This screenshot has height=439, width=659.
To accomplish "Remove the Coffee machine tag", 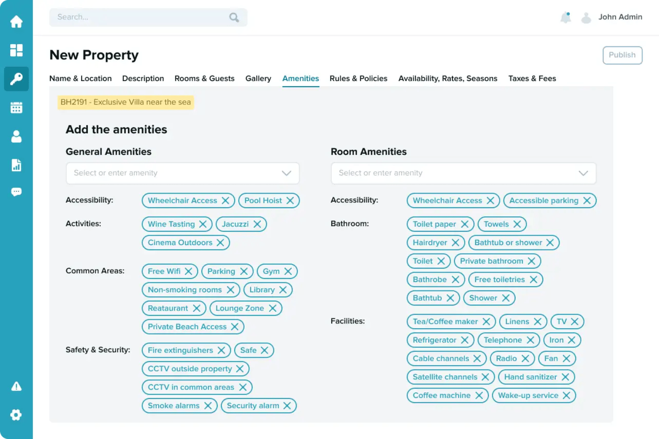I will [x=479, y=395].
